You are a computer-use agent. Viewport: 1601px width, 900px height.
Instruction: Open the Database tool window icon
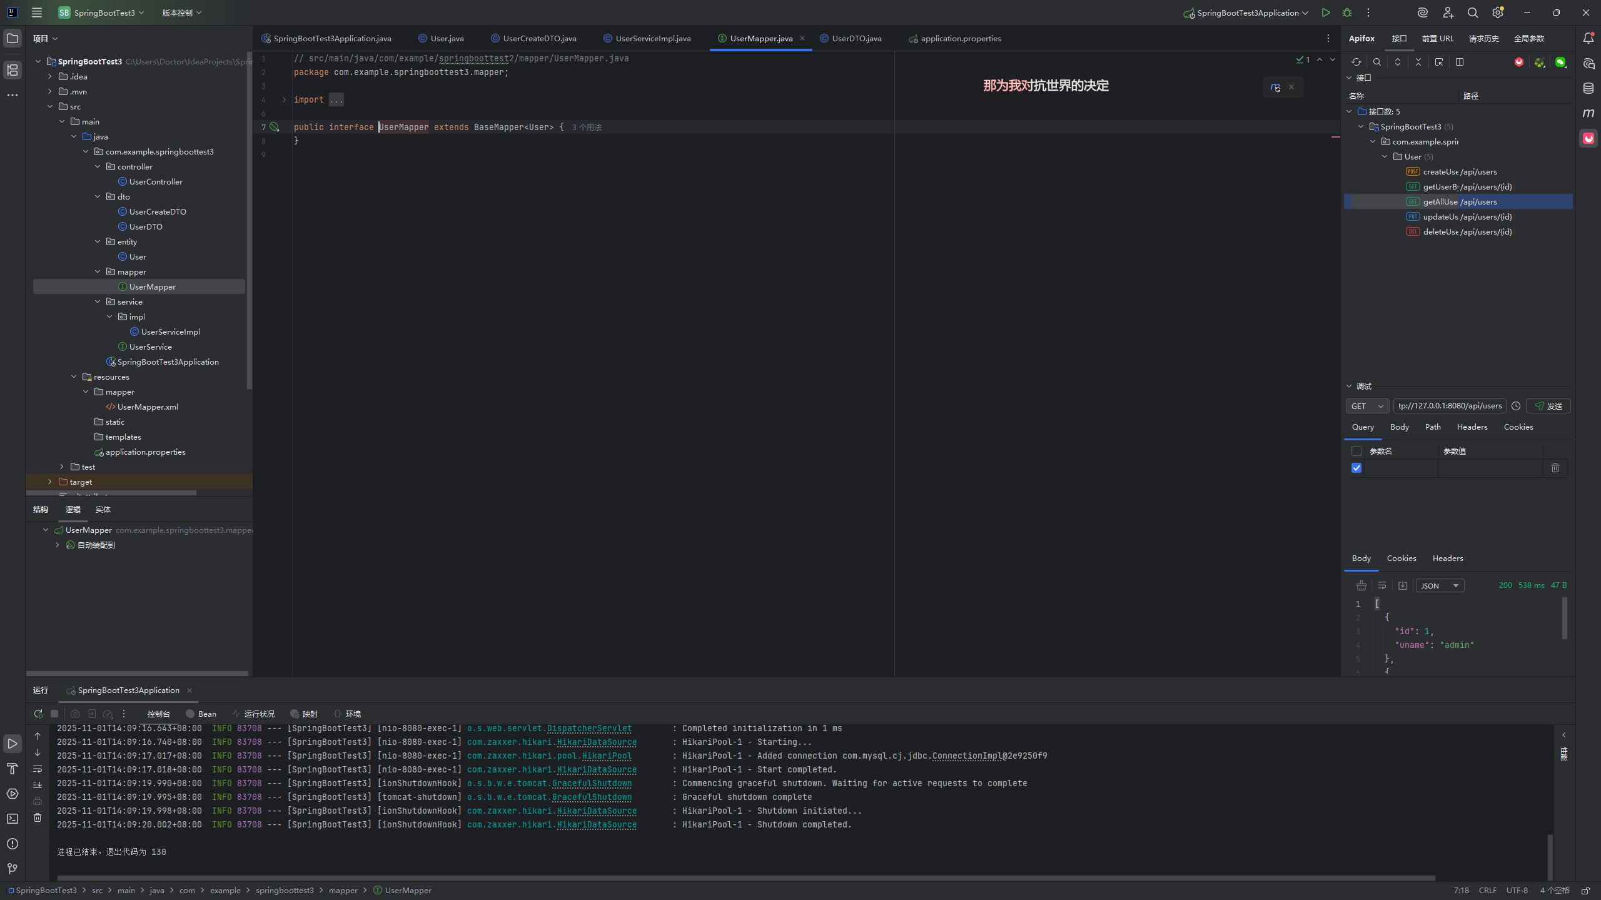(1588, 88)
